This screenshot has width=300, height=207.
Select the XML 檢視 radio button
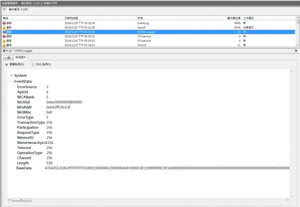pyautogui.click(x=33, y=64)
